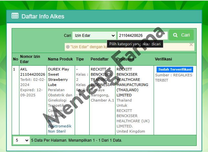The height and width of the screenshot is (152, 208).
Task: Click the magnifier icon in Cari button
Action: click(175, 35)
